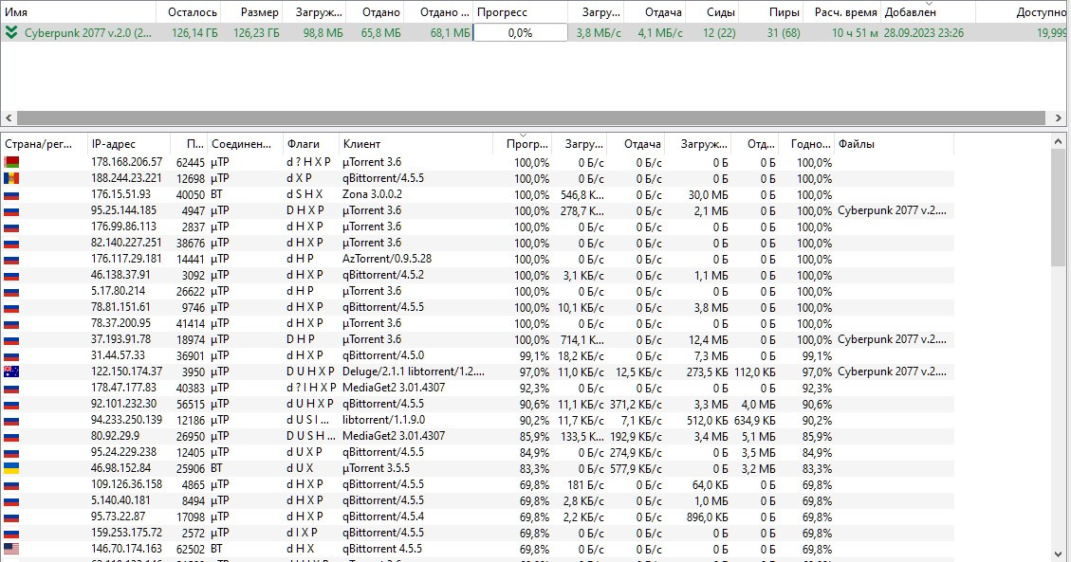Viewport: 1071px width, 562px height.
Task: Click the torrent's 0,0% progress bar
Action: pos(520,32)
